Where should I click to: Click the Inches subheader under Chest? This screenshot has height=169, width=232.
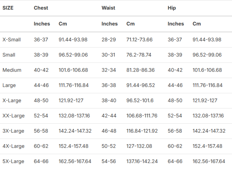42,24
